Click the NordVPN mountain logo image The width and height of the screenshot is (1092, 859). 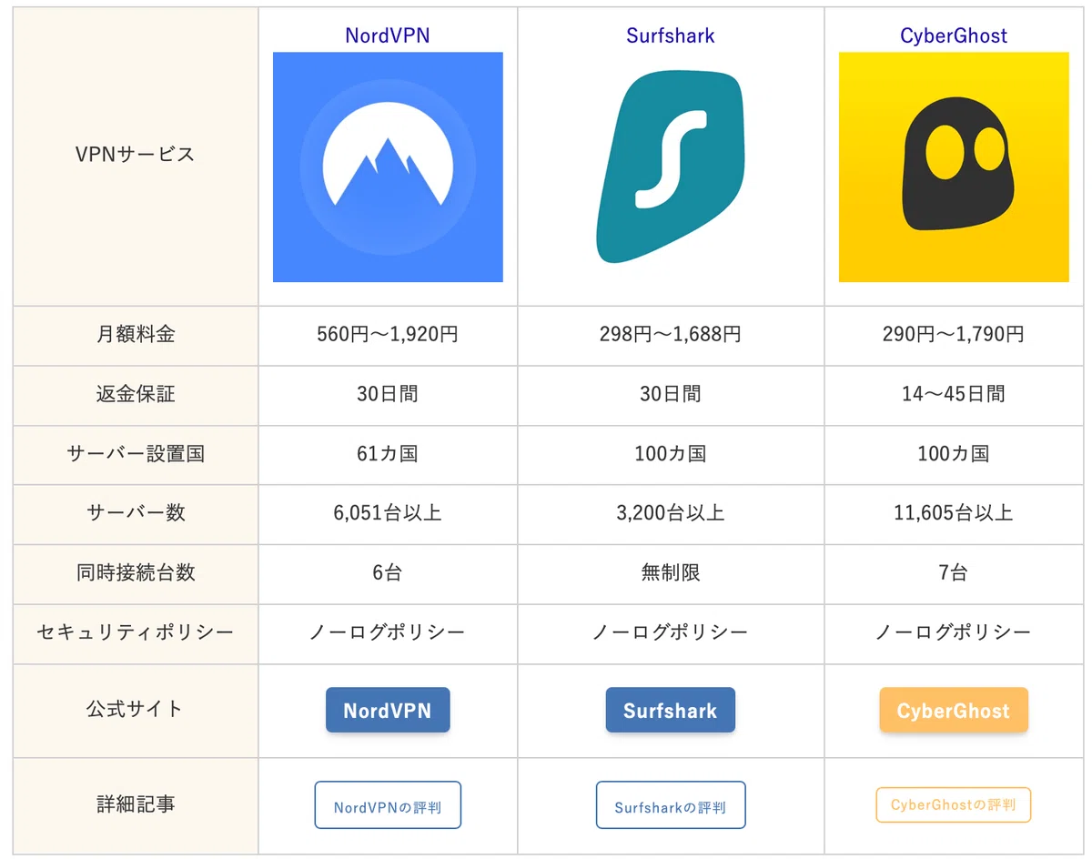pyautogui.click(x=388, y=167)
